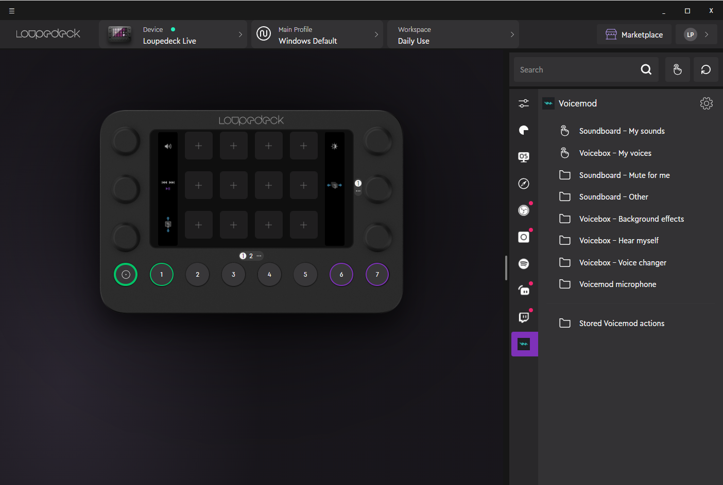This screenshot has width=723, height=485.
Task: Expand the Device Loupedeck Live selector
Action: point(173,34)
